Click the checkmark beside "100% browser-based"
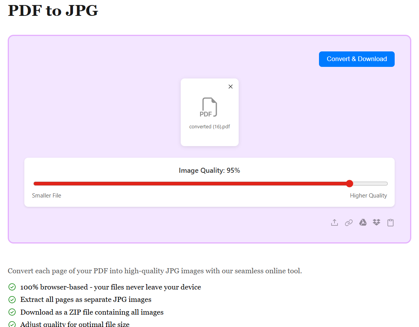Image resolution: width=419 pixels, height=327 pixels. pos(12,287)
